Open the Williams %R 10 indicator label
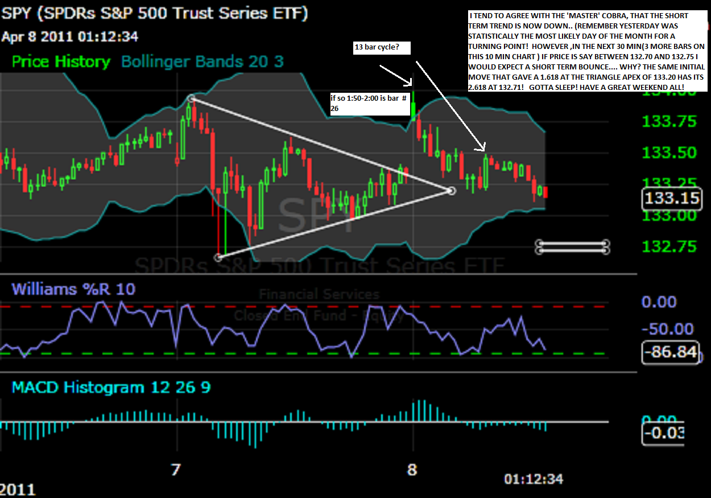 (73, 289)
